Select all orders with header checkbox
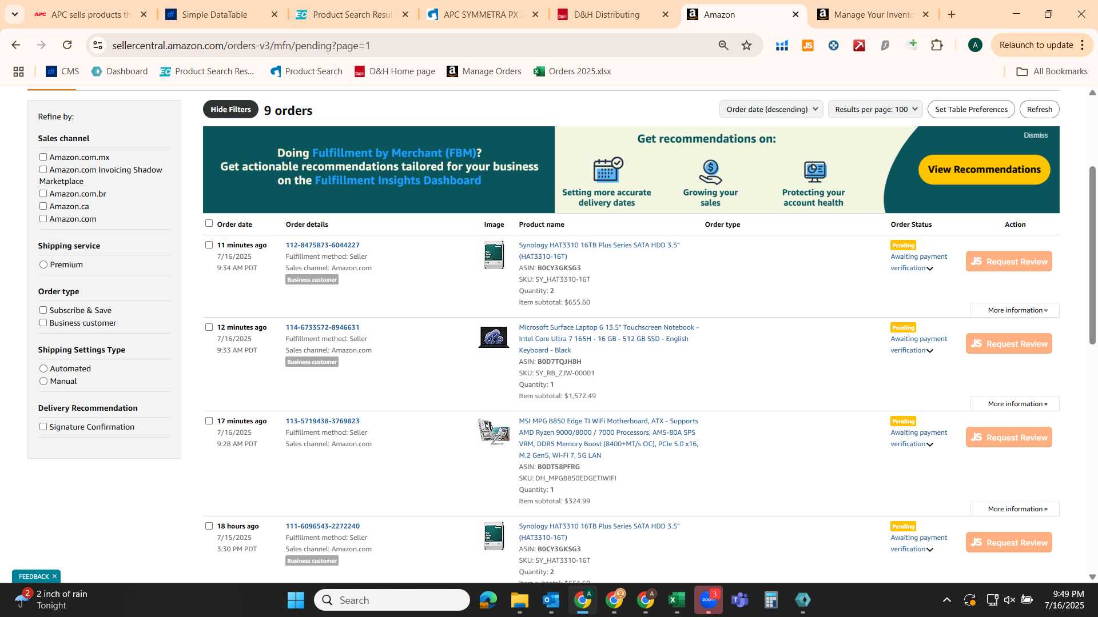 pyautogui.click(x=209, y=223)
